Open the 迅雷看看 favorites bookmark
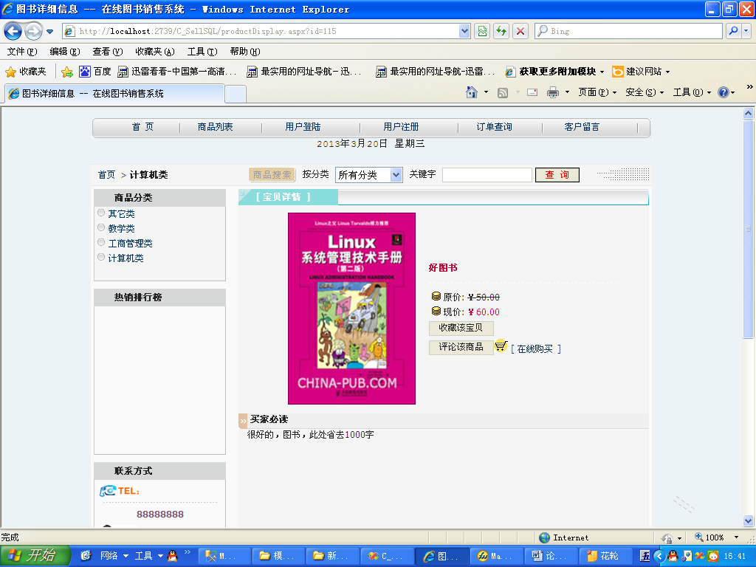756x567 pixels. tap(177, 72)
